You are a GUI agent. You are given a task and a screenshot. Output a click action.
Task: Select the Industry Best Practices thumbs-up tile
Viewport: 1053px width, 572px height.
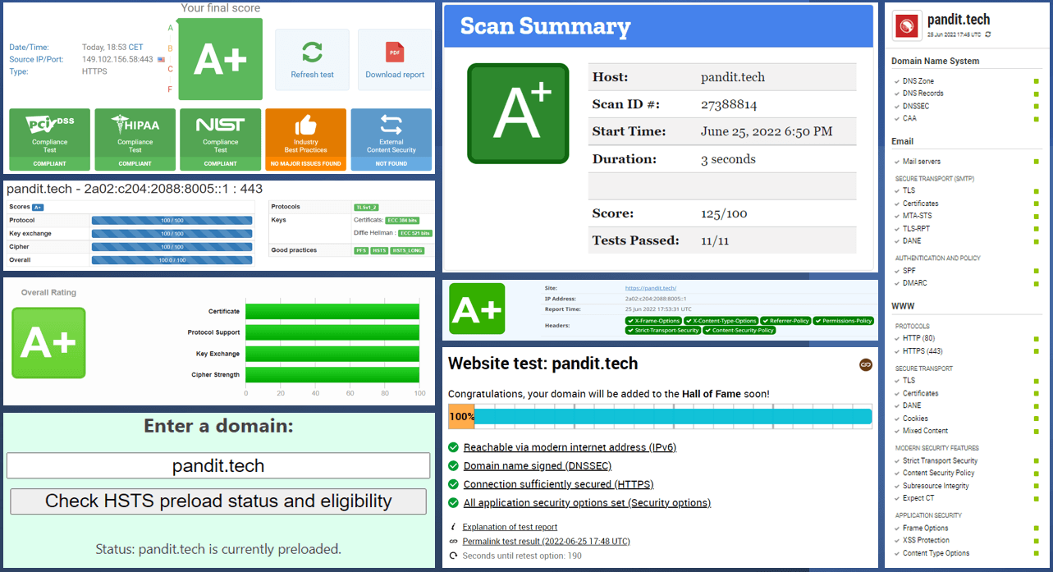pyautogui.click(x=305, y=139)
